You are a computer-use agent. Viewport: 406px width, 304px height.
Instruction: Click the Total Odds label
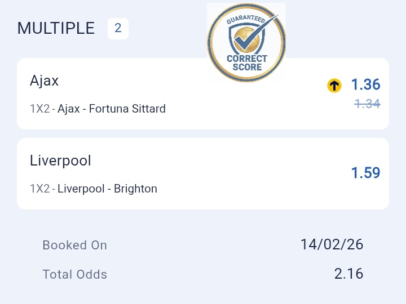(74, 274)
